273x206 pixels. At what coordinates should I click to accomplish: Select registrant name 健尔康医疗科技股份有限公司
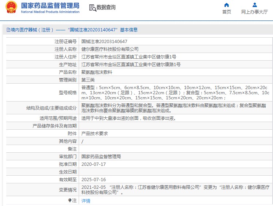coord(110,49)
